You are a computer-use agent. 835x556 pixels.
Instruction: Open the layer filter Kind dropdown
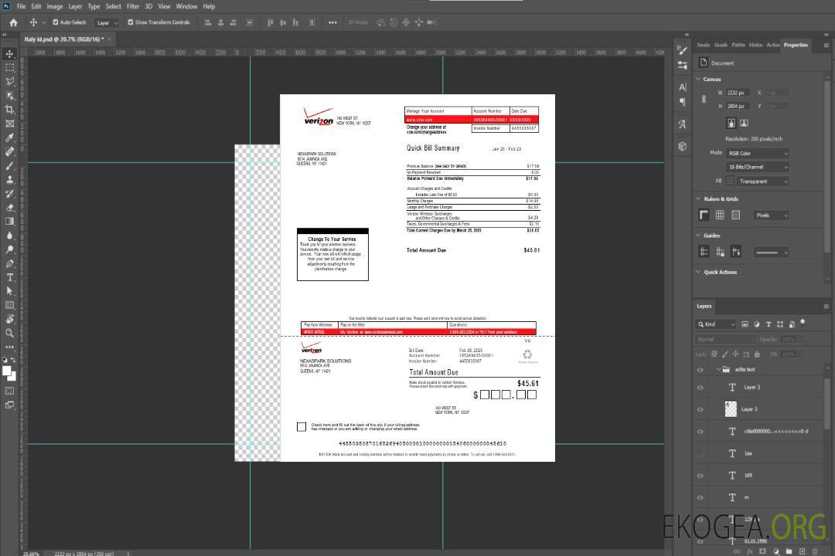(x=716, y=324)
